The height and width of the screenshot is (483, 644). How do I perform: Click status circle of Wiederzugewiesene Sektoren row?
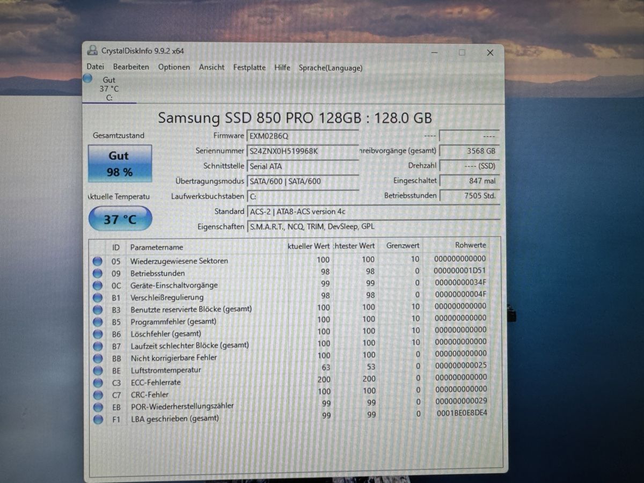97,261
